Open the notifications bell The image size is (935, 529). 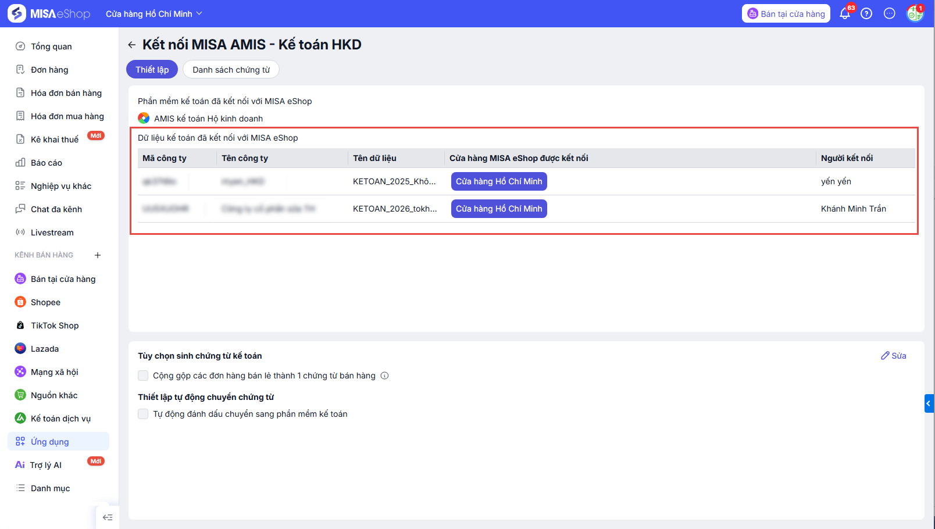click(x=845, y=13)
